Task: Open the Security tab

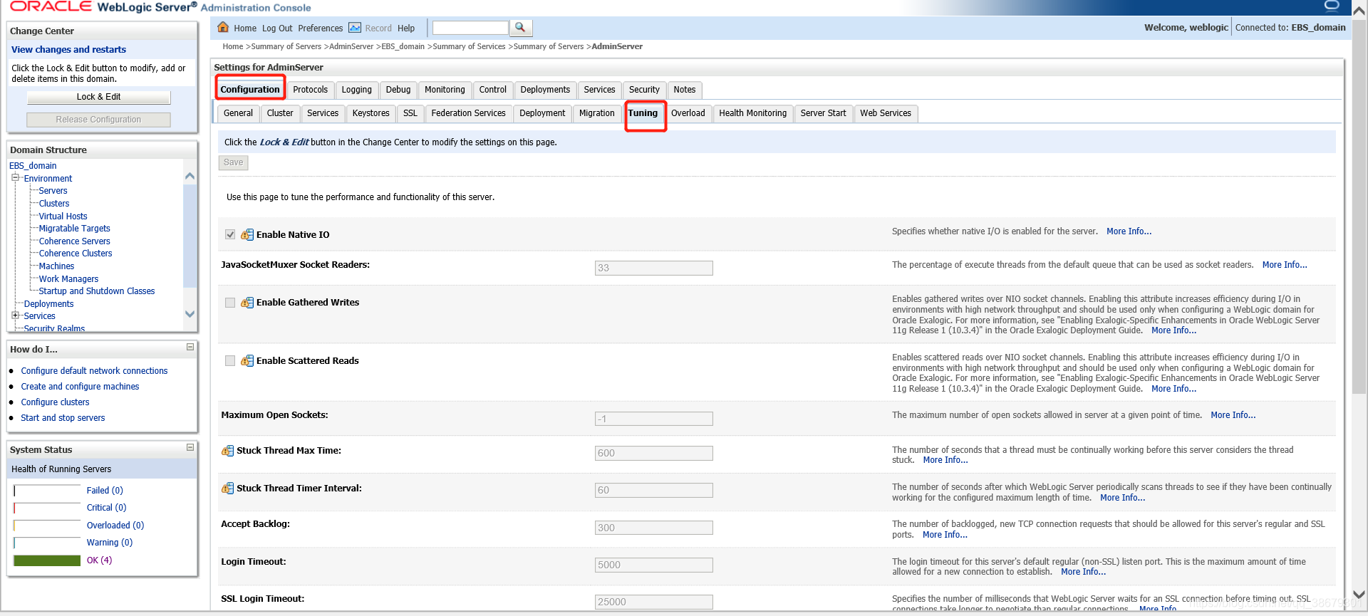Action: point(644,90)
